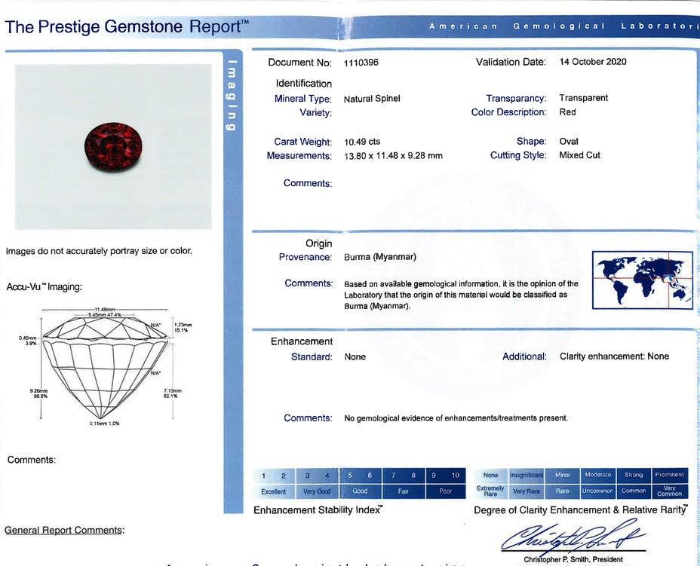Select the Excellent stability index box
Image resolution: width=700 pixels, height=566 pixels.
pos(273,491)
